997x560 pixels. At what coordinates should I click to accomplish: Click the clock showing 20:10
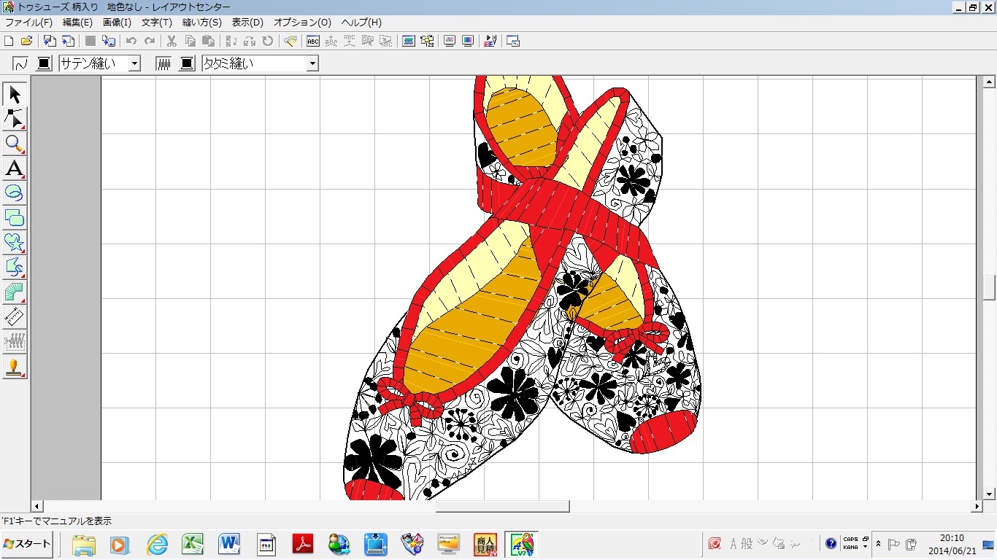coord(952,539)
